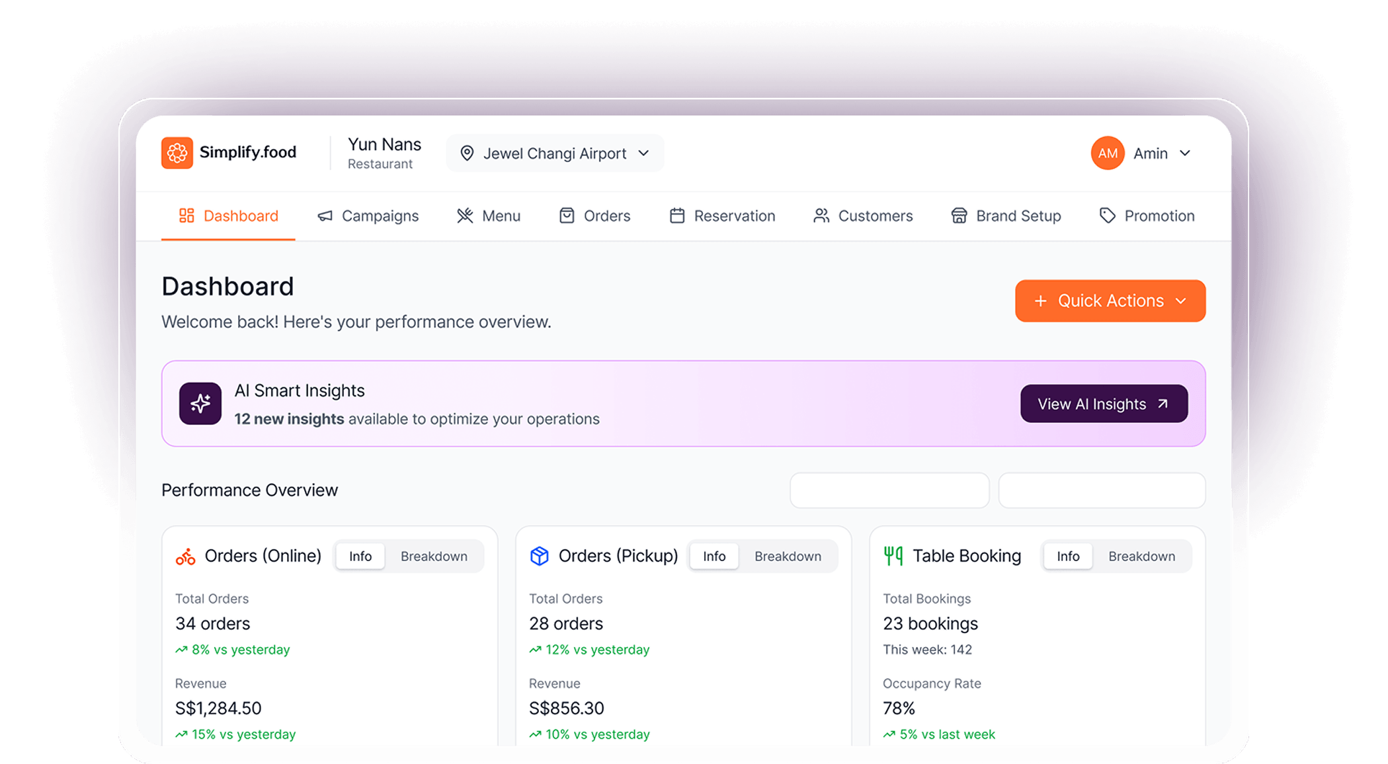Image resolution: width=1388 pixels, height=764 pixels.
Task: Expand the Quick Actions dropdown
Action: [x=1110, y=301]
